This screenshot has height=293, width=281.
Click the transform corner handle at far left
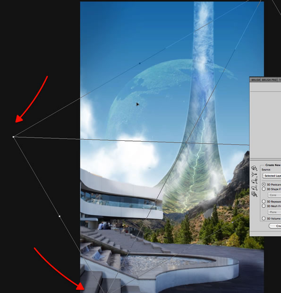tap(13, 137)
